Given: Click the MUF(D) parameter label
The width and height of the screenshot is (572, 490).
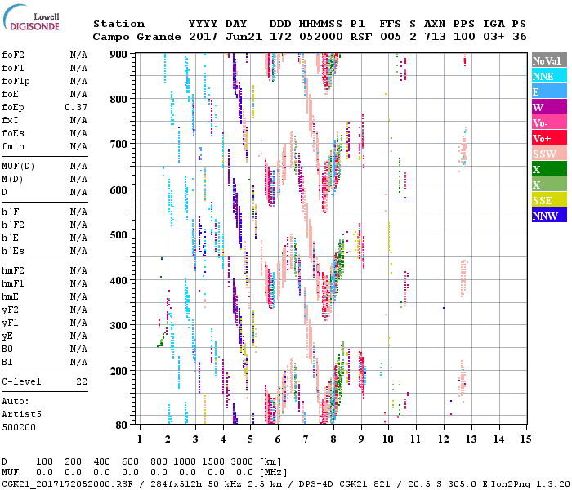Looking at the screenshot, I should click(x=18, y=166).
